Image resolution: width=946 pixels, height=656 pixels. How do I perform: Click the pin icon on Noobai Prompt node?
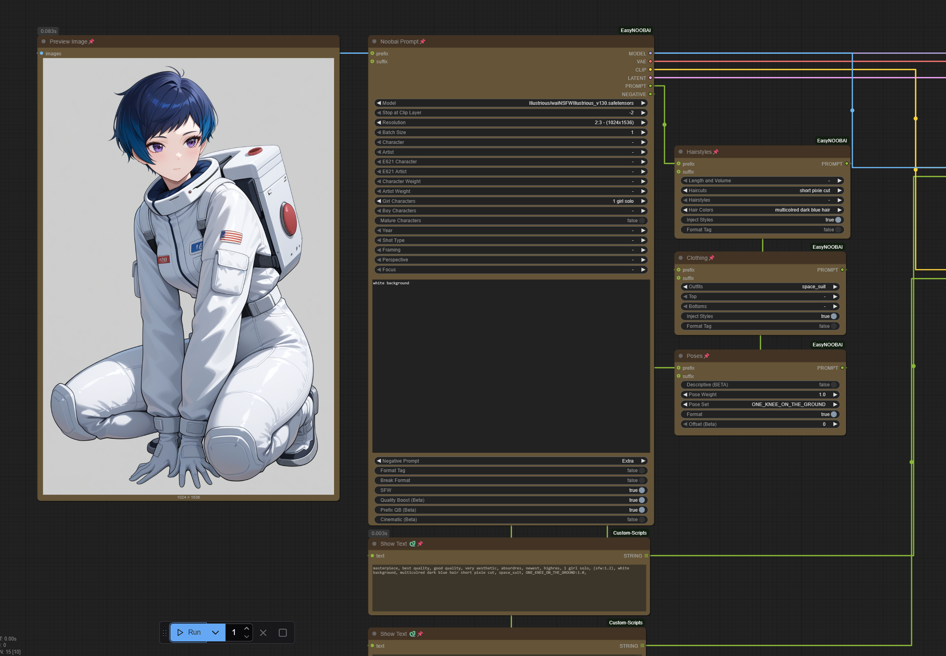click(x=423, y=42)
